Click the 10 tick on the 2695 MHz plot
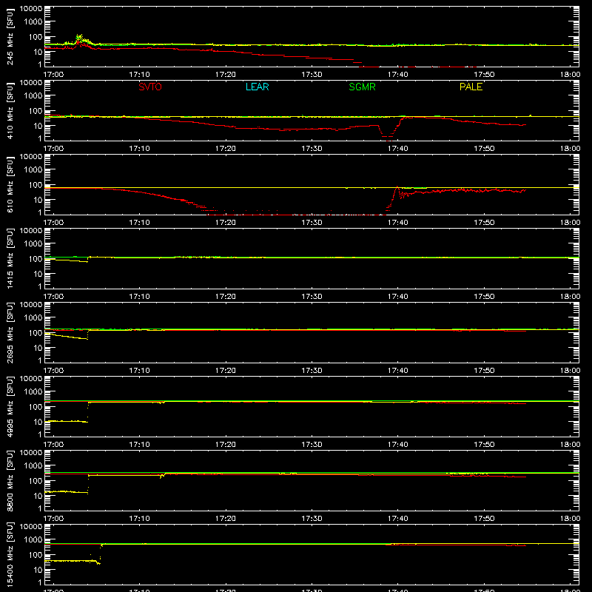The image size is (592, 592). pyautogui.click(x=38, y=348)
